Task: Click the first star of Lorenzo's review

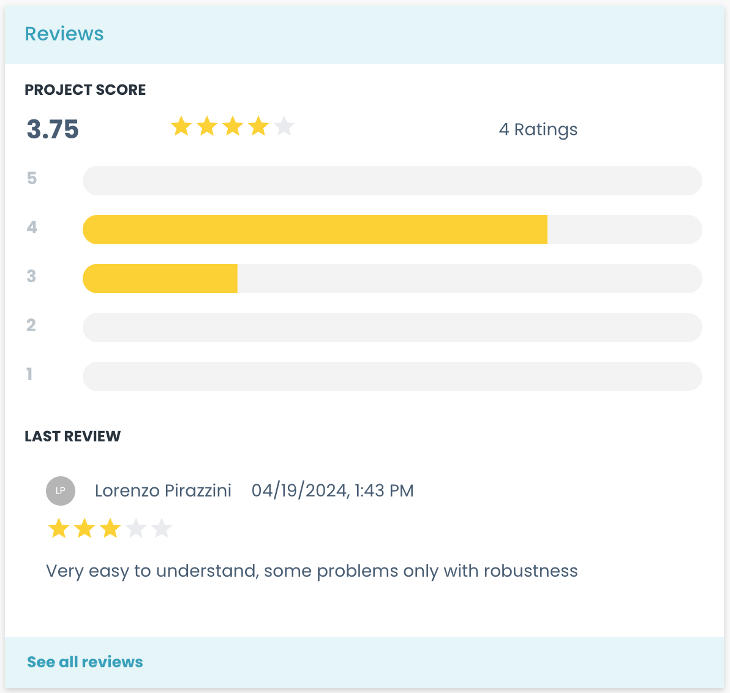Action: [59, 528]
